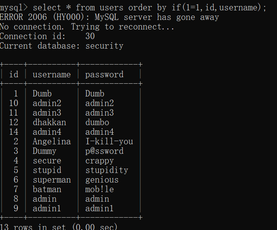Click the ERROR 2006 message line
277x230 pixels.
109,17
